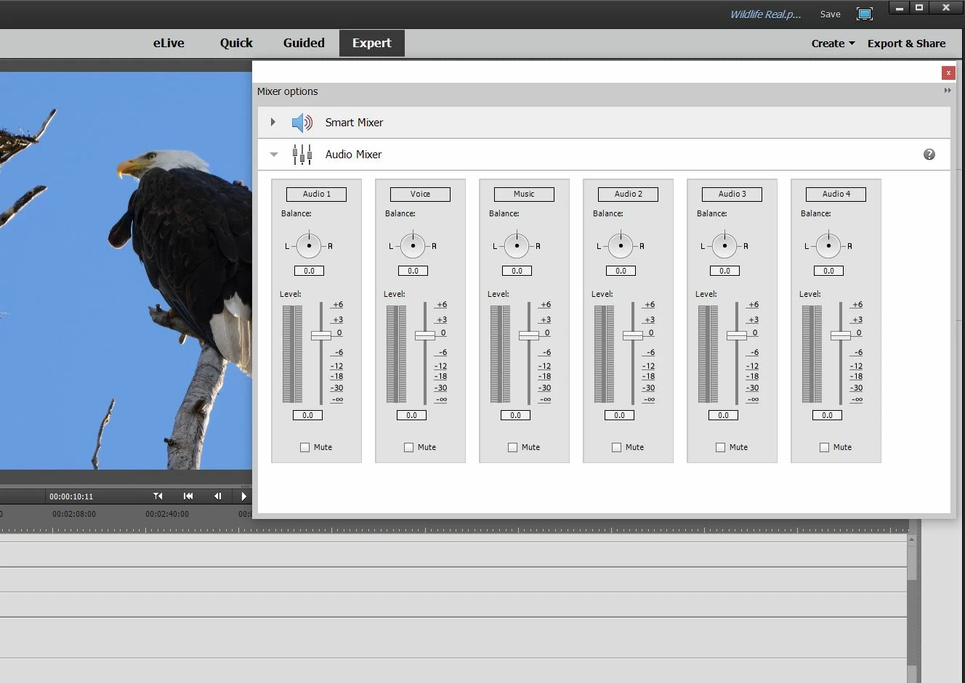Expand the Smart Mixer section
The width and height of the screenshot is (965, 683).
coord(273,122)
